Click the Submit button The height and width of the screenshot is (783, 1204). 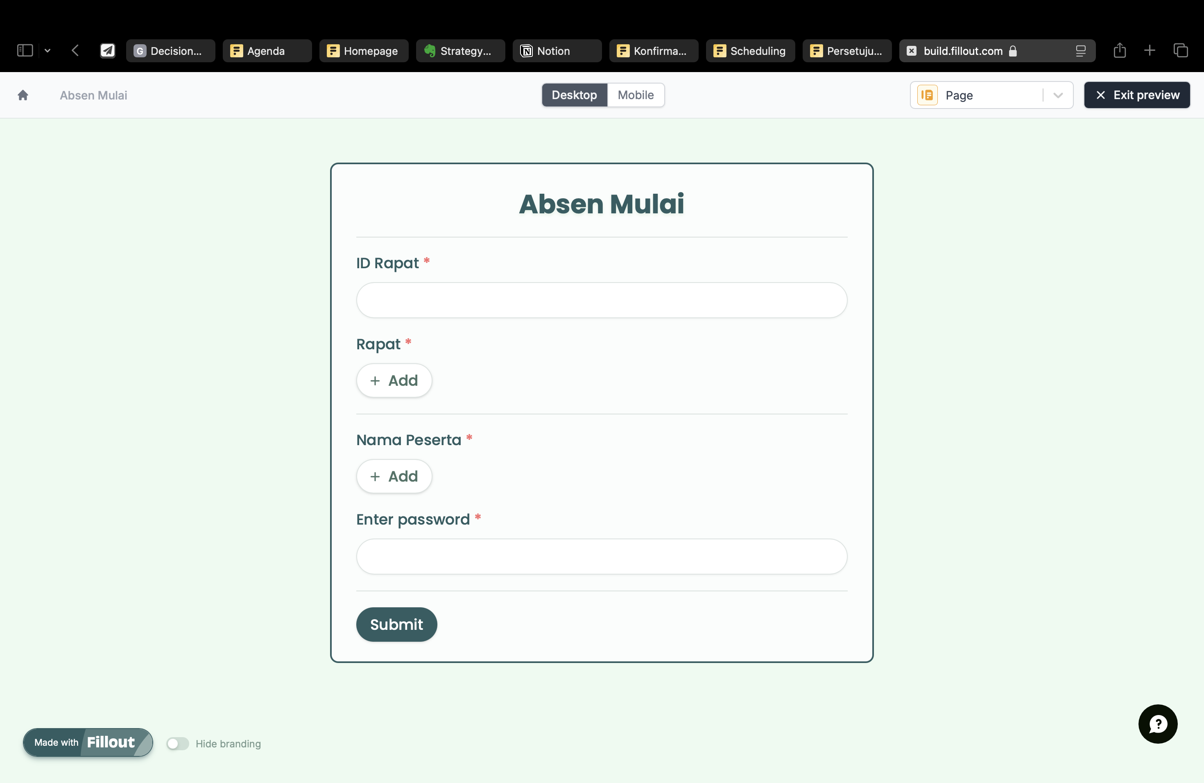396,624
